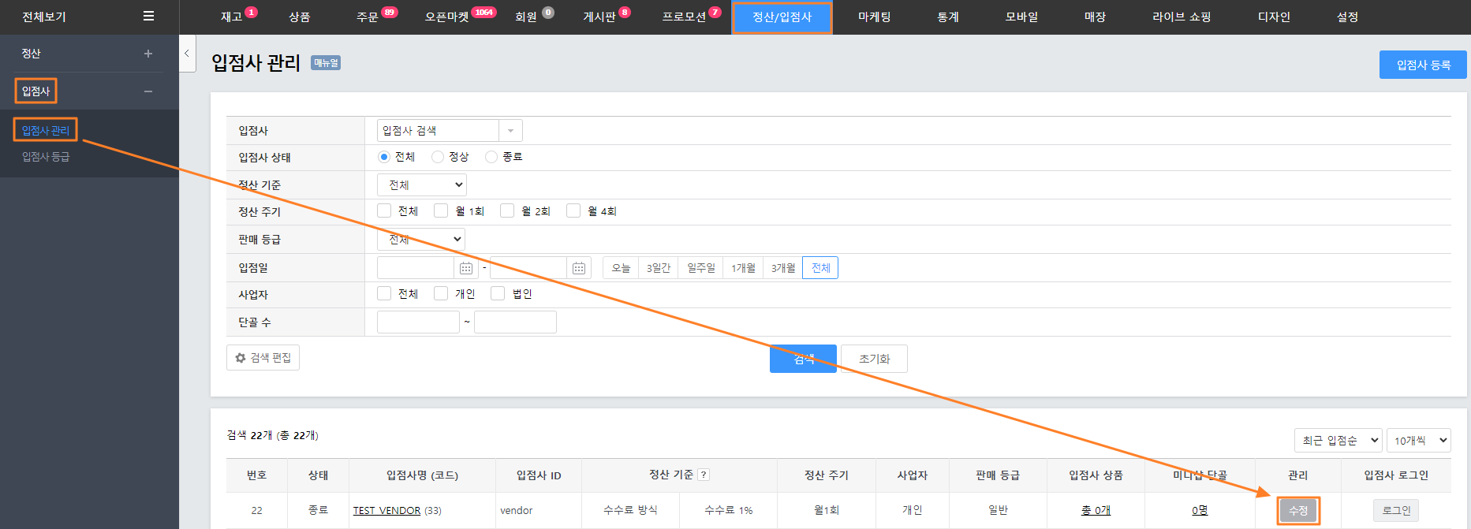Open the 최근 입점순 sort dropdown

click(x=1338, y=441)
